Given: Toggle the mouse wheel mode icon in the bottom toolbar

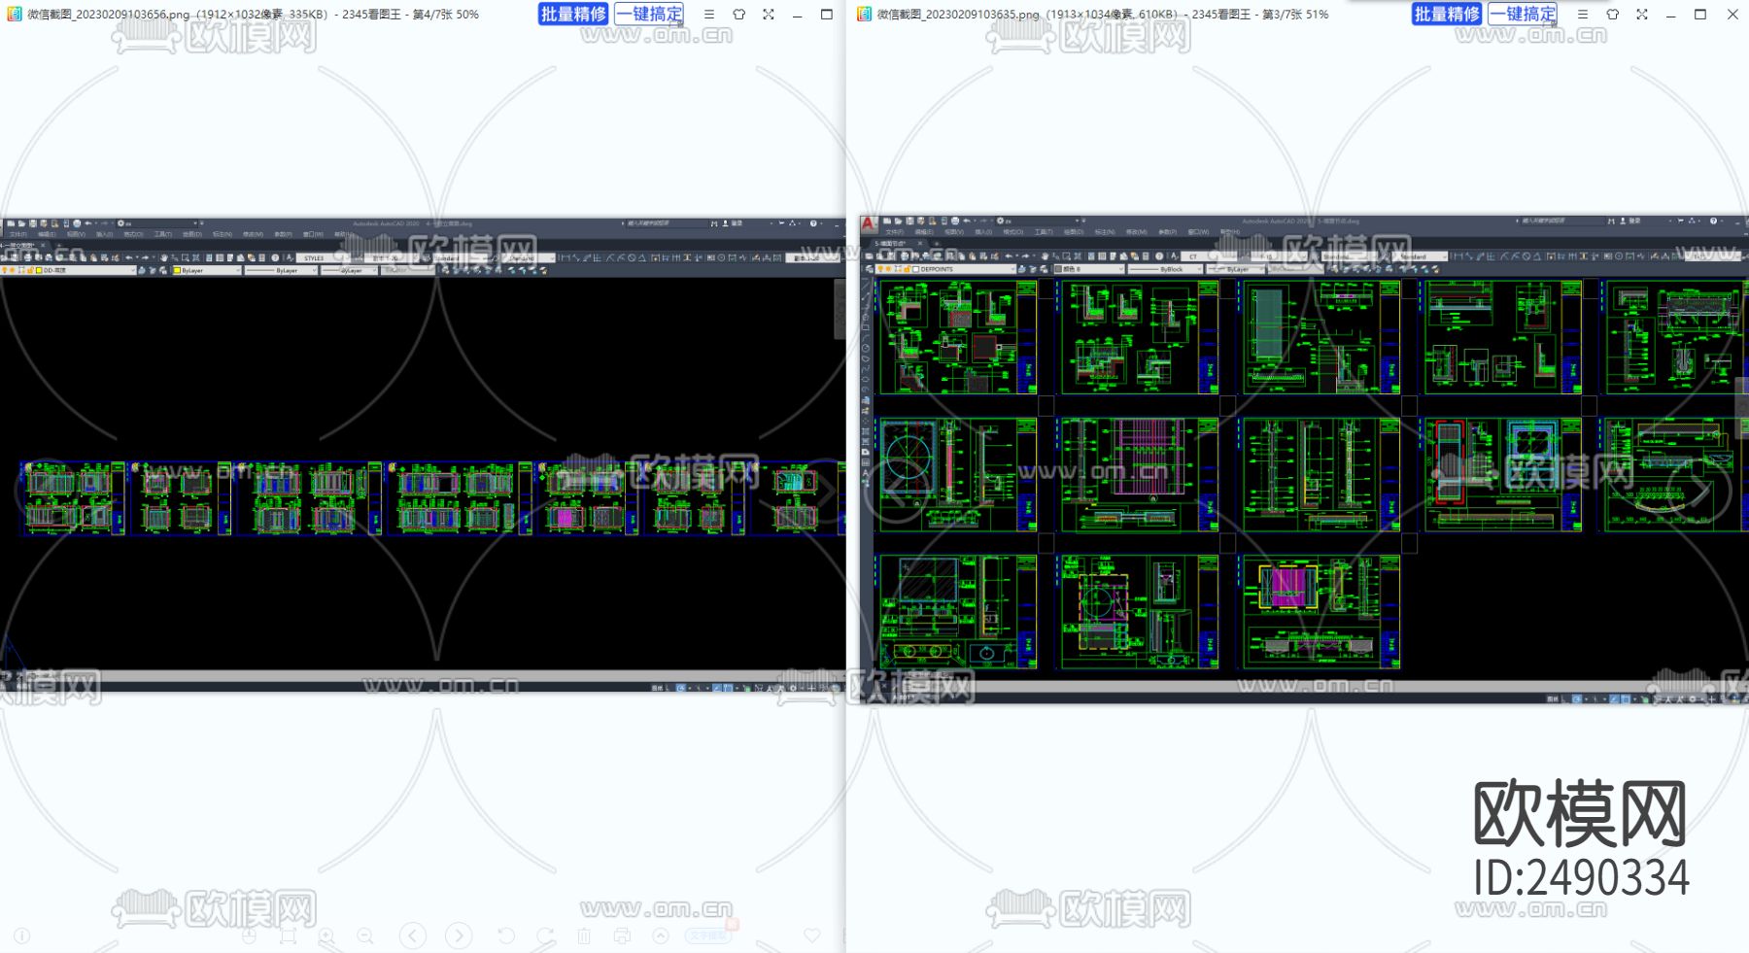Looking at the screenshot, I should tap(249, 936).
